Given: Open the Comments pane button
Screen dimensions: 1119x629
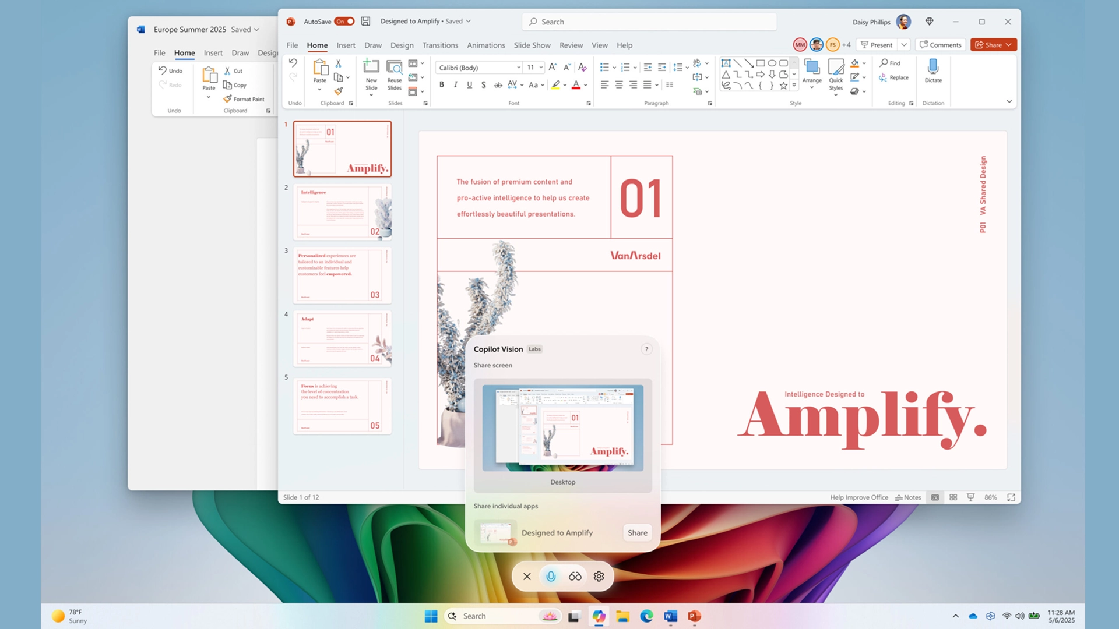Looking at the screenshot, I should pos(940,45).
